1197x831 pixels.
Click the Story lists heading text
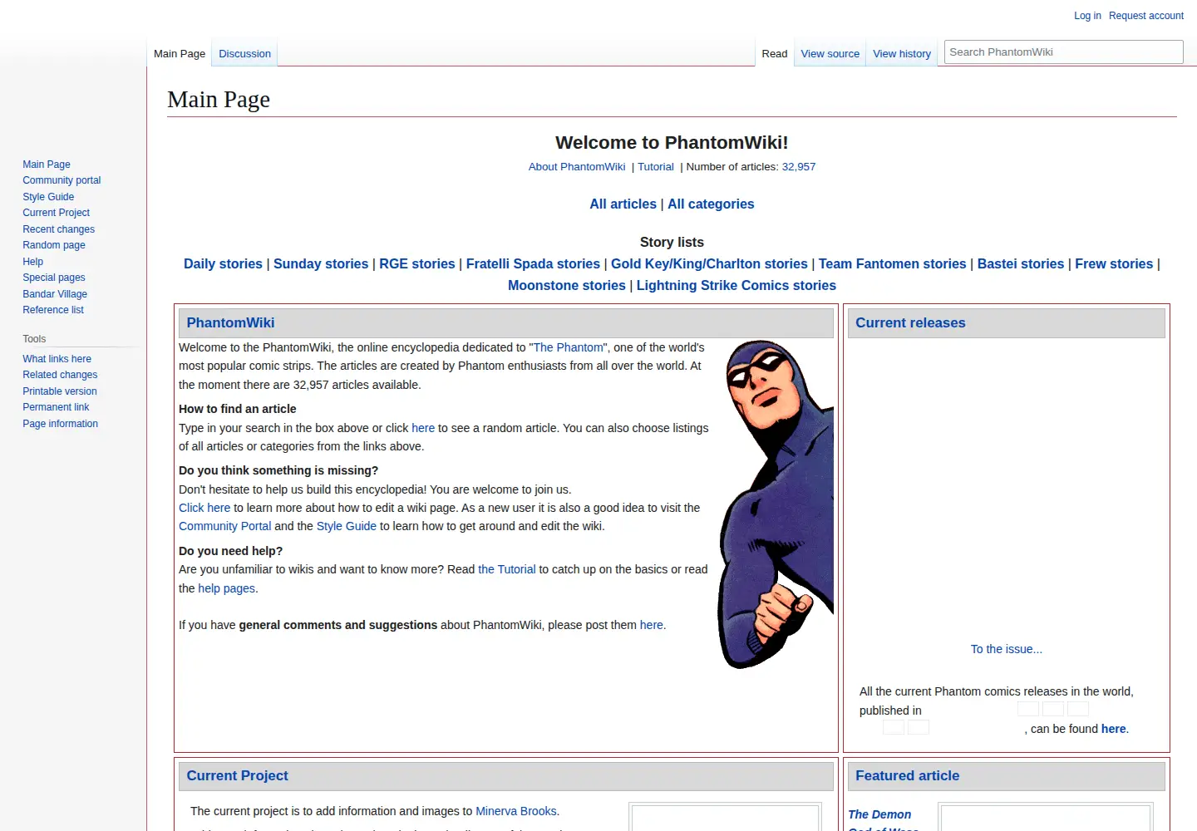[x=672, y=242]
